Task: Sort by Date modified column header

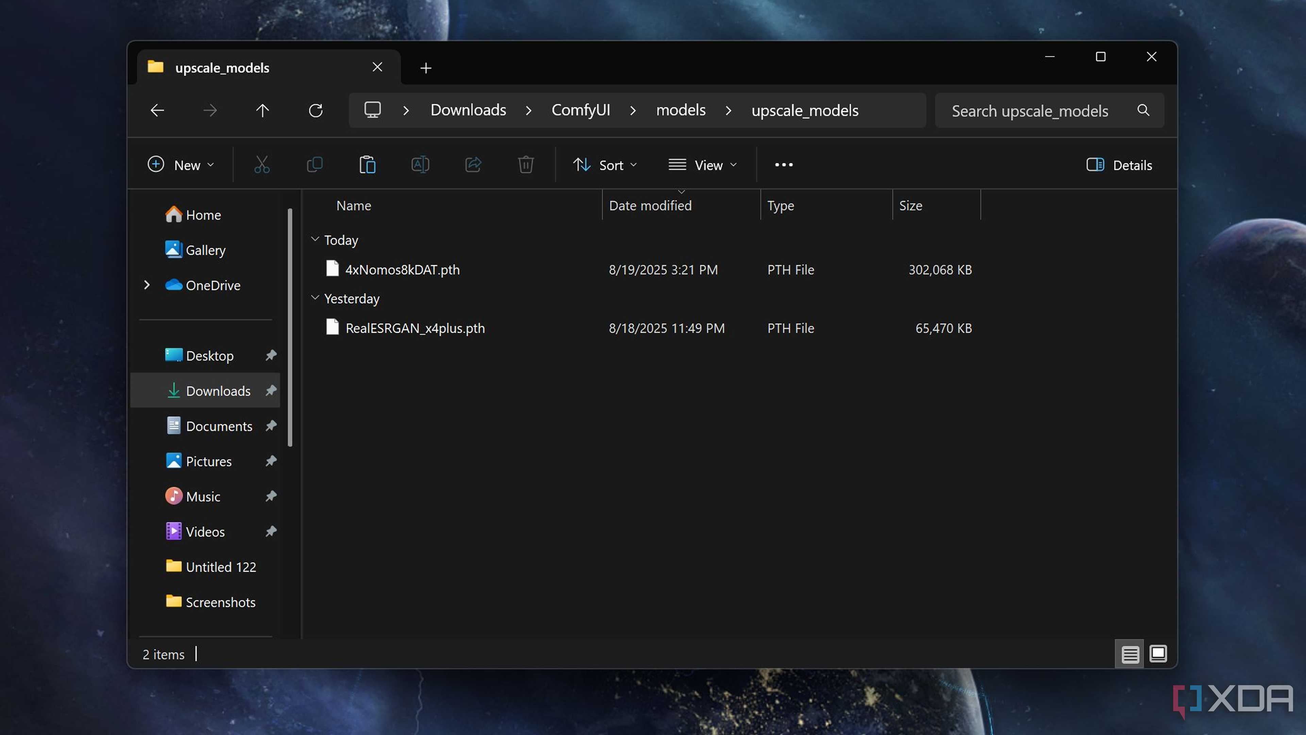Action: 681,206
